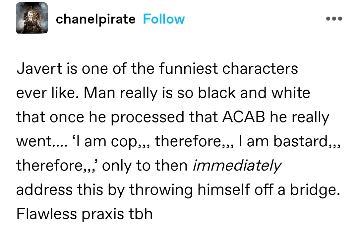Click the chanelpirate profile avatar

pos(32,19)
